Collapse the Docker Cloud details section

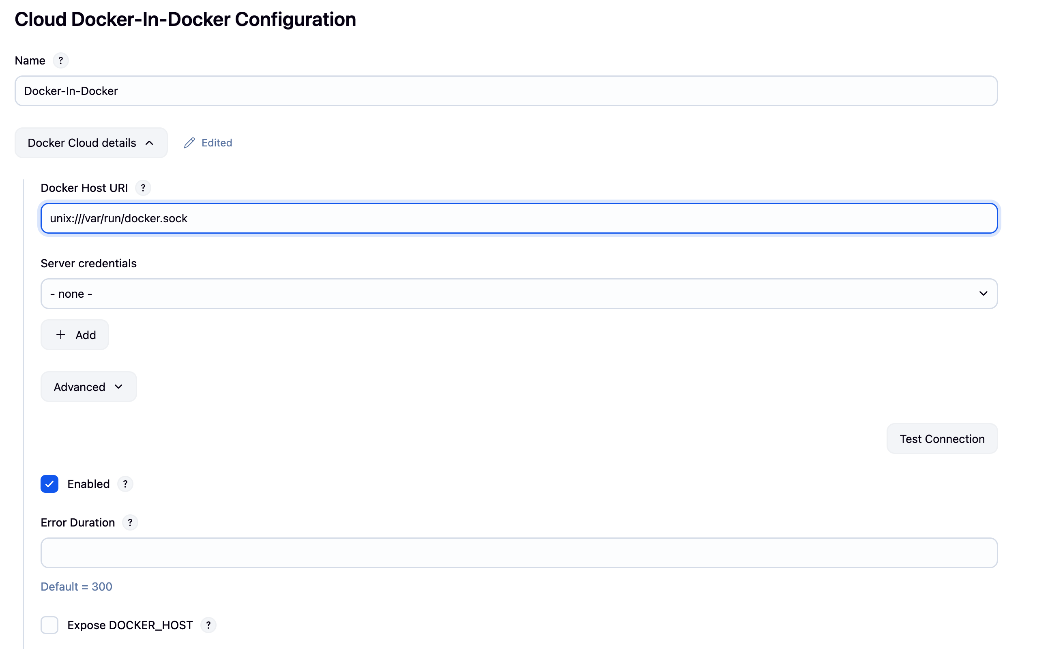tap(91, 143)
